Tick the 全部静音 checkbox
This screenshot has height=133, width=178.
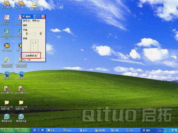[x=24, y=56]
